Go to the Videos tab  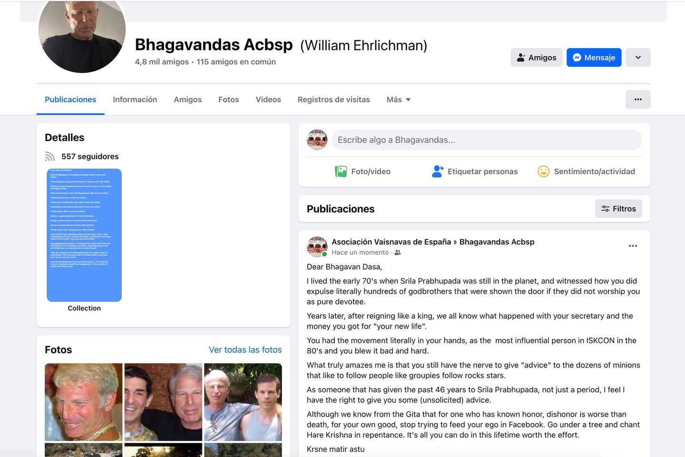pyautogui.click(x=268, y=99)
